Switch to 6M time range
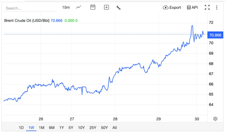The height and width of the screenshot is (133, 225). pyautogui.click(x=52, y=128)
